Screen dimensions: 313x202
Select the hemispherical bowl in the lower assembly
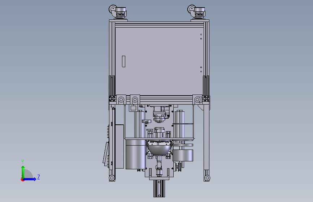[x=159, y=150]
